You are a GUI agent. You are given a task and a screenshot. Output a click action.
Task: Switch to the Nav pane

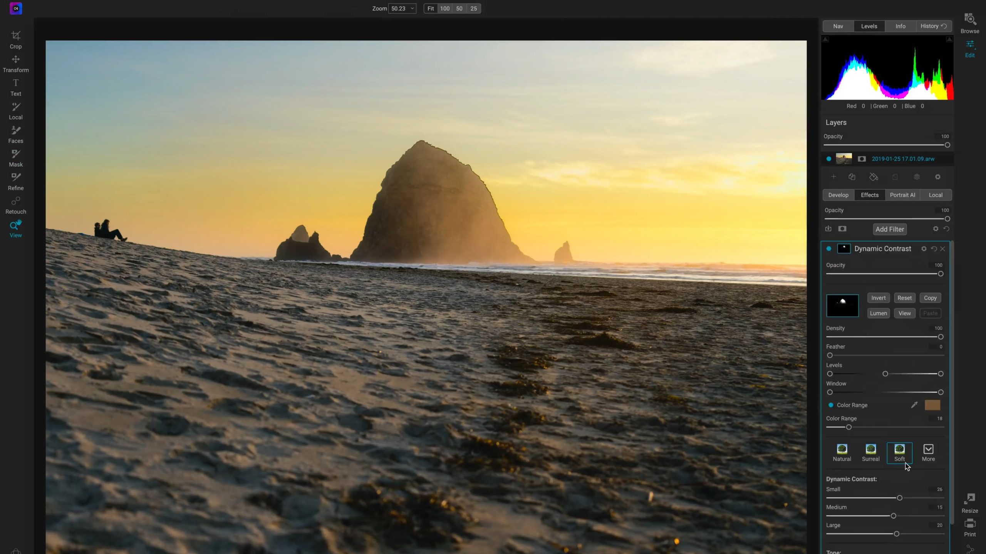coord(838,26)
